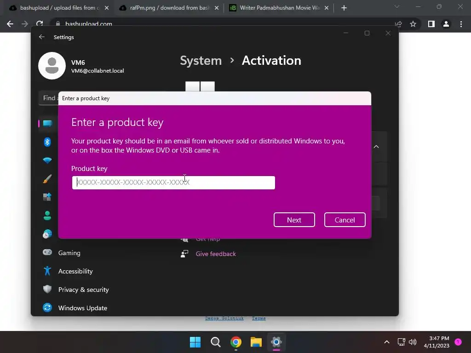The width and height of the screenshot is (471, 353).
Task: Open the volume tray icon
Action: tap(413, 342)
